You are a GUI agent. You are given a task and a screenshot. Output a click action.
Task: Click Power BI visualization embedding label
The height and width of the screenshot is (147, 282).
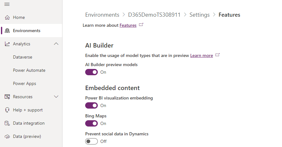pos(119,98)
